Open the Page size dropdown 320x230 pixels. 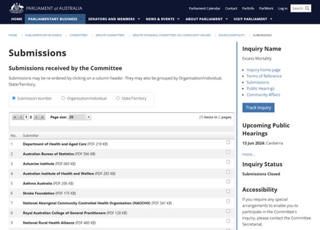pos(80,117)
